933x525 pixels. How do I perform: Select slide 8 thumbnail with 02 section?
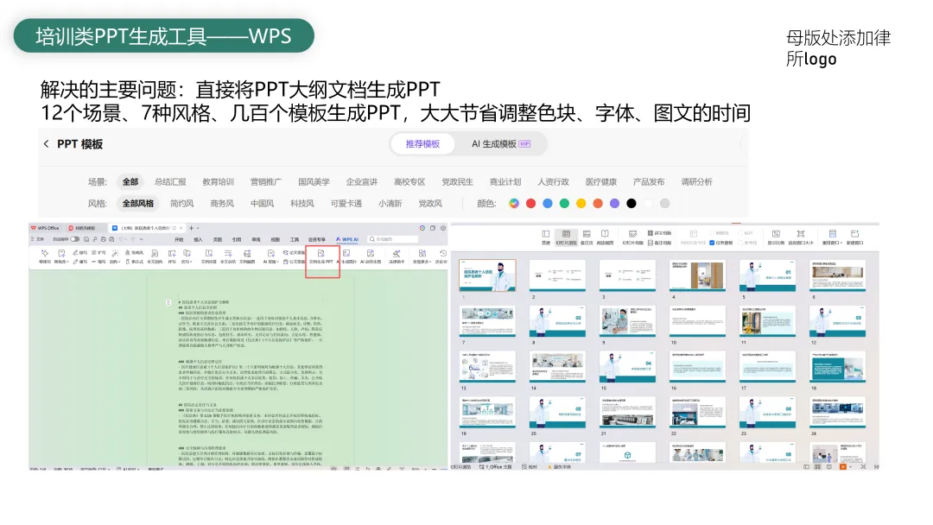click(557, 321)
